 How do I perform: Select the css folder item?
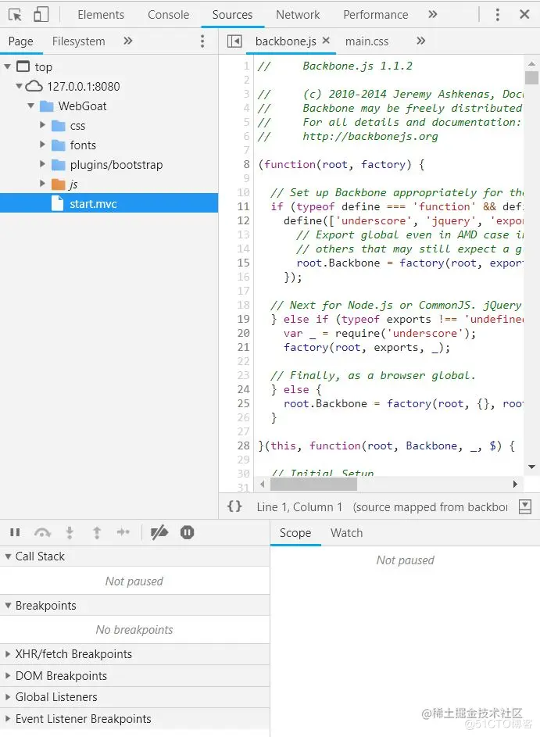coord(77,126)
